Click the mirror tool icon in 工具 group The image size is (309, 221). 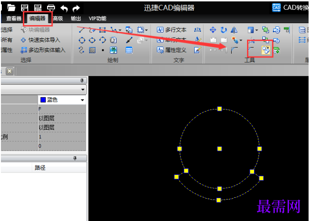(x=233, y=30)
